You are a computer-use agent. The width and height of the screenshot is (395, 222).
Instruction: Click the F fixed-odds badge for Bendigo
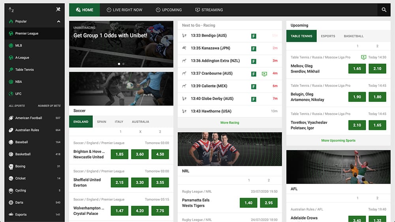coord(254,36)
